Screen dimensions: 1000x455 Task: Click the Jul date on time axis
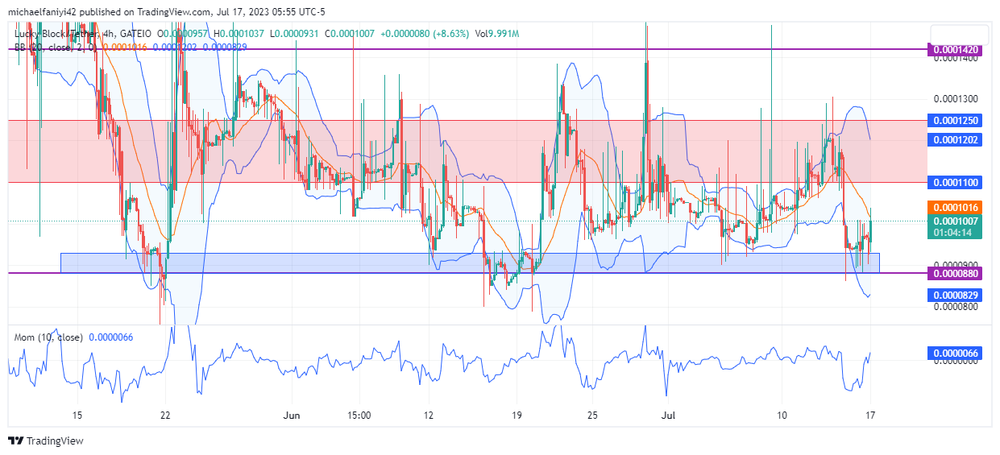[x=667, y=416]
